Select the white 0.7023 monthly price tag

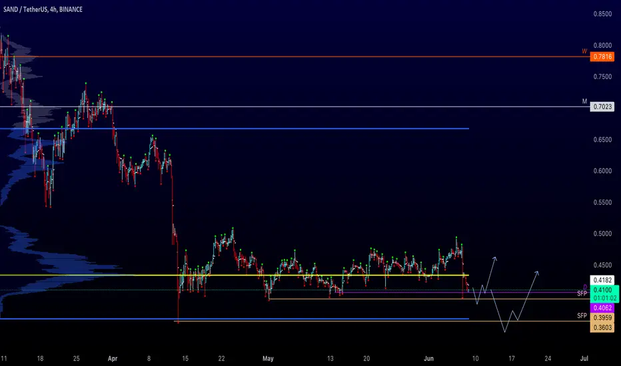click(x=602, y=106)
